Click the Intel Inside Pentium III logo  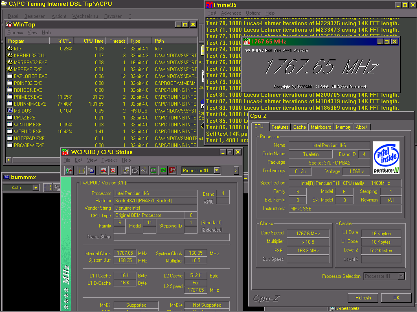coord(386,158)
